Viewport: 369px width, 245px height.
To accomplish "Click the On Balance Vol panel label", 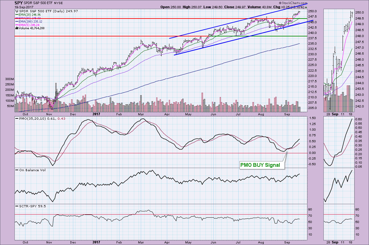I will (x=32, y=170).
